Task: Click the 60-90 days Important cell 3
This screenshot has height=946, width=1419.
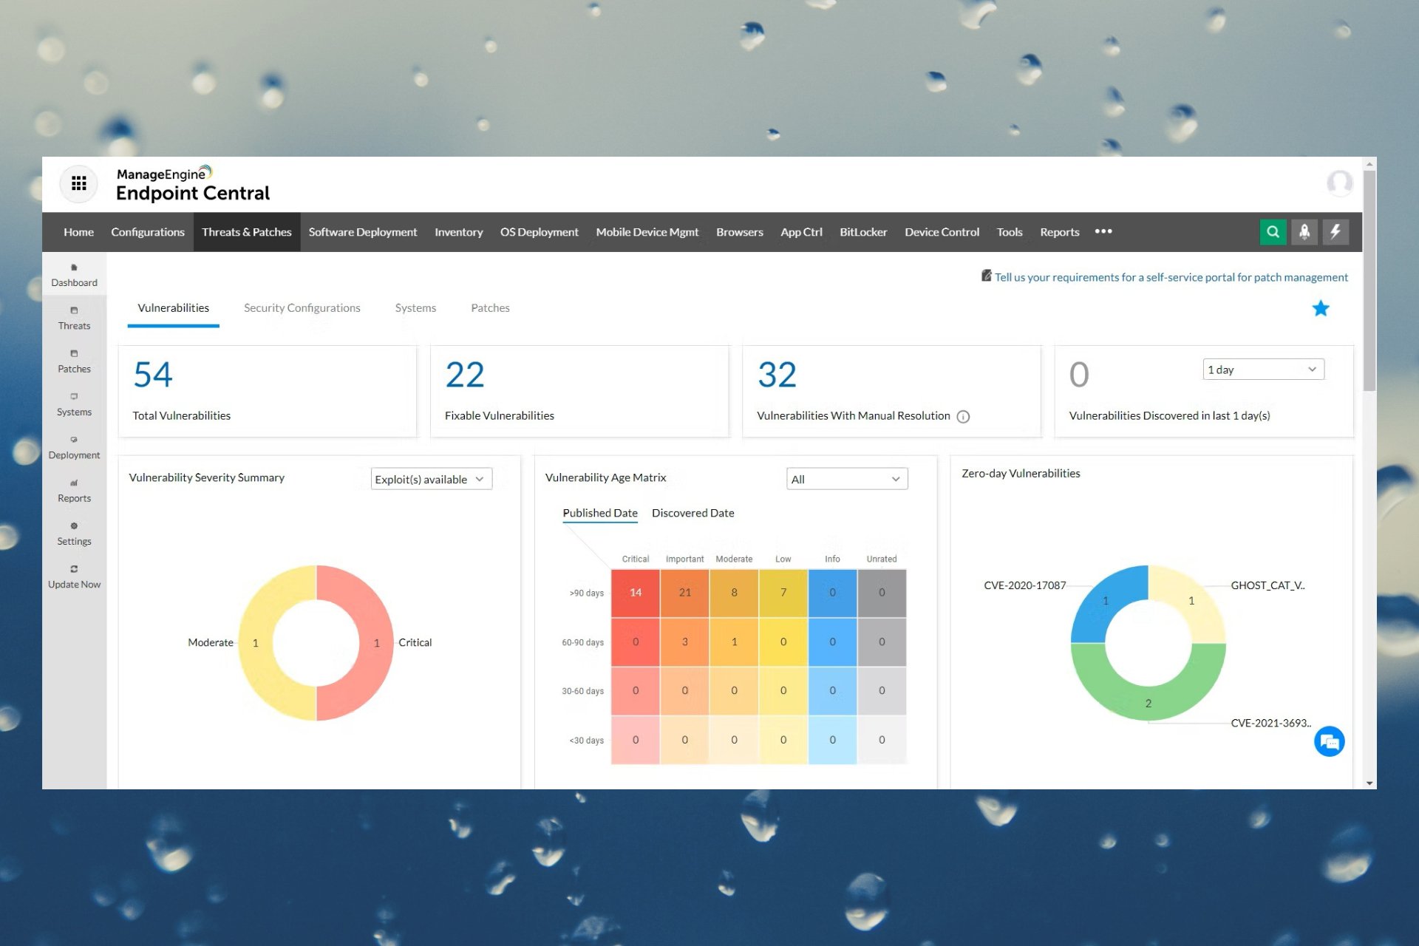Action: point(685,642)
